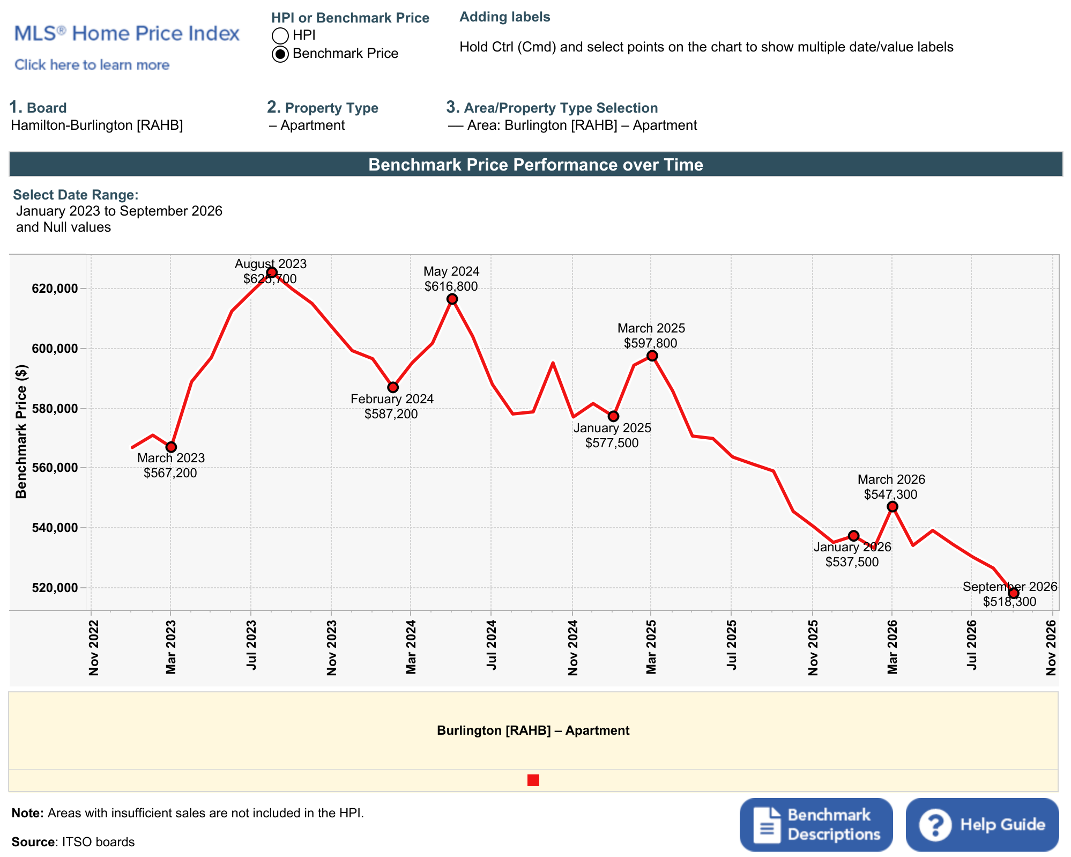Click the $547,300 value label
This screenshot has width=1071, height=857.
890,494
